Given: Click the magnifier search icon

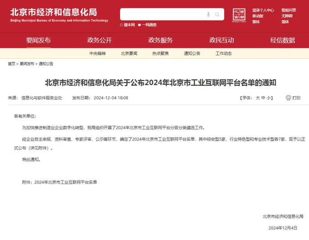Looking at the screenshot, I should (x=218, y=15).
